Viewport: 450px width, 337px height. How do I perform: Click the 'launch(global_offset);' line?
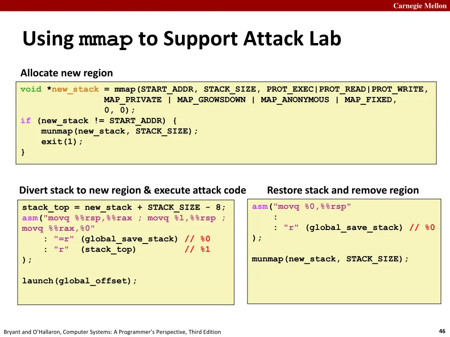pos(80,281)
